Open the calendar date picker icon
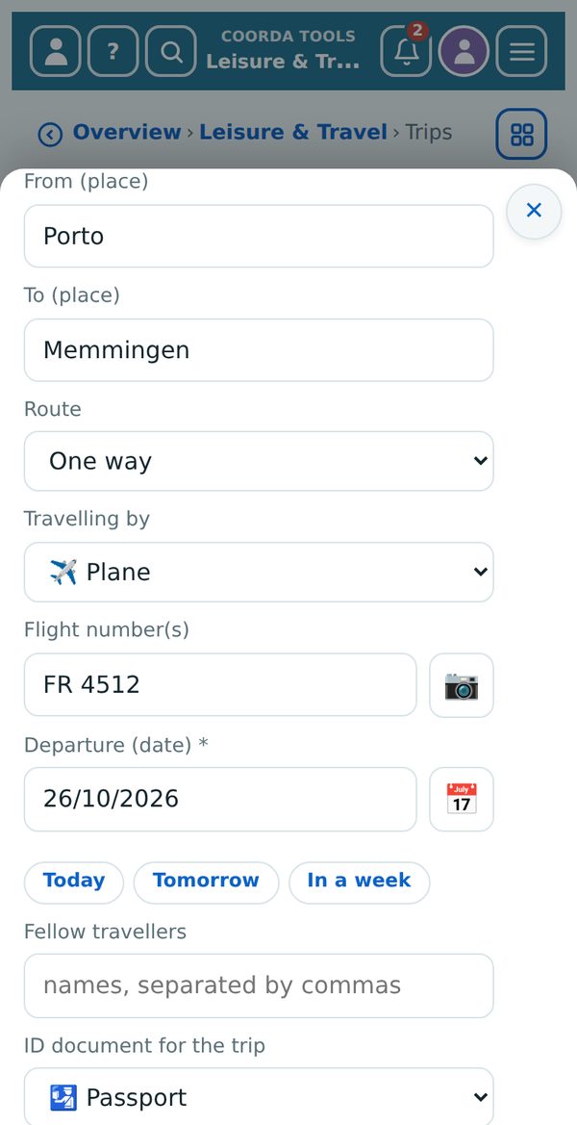The height and width of the screenshot is (1125, 577). (462, 800)
